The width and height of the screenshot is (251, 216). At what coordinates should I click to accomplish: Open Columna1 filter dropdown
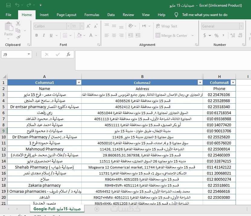pos(79,82)
